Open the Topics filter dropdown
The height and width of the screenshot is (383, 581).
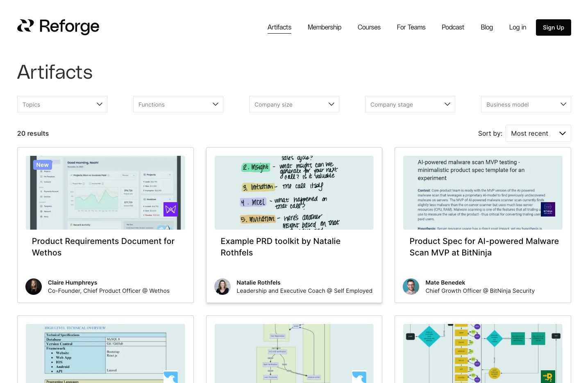[x=62, y=104]
